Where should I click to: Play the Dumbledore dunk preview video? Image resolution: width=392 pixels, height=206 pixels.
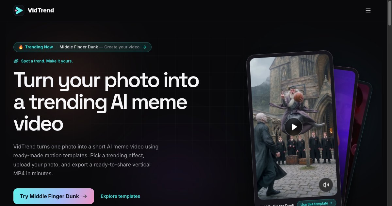click(x=293, y=127)
